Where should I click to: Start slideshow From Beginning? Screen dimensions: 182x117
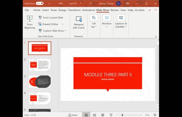(30, 22)
